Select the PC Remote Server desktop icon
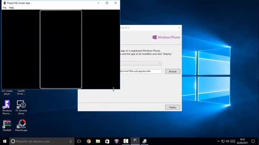The height and width of the screenshot is (145, 259). pos(21,108)
